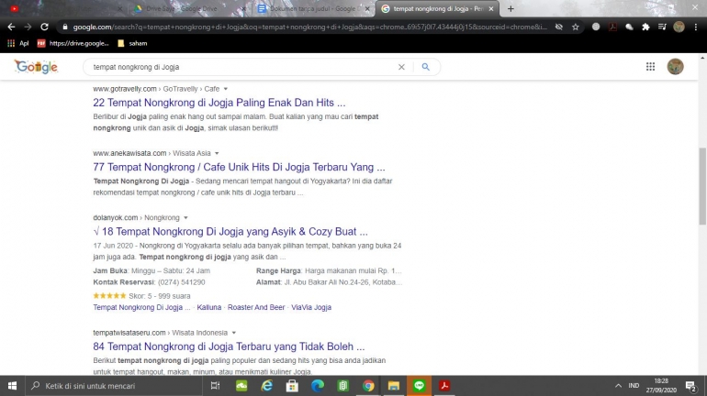Open the Roaster And Beer sitelink
Screen dimensions: 707x396
(256, 307)
